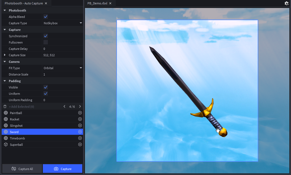
Task: Click the Capture All button
Action: (x=22, y=169)
